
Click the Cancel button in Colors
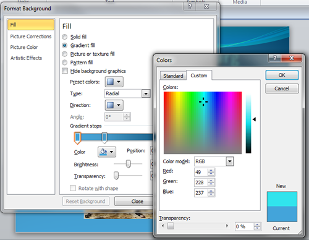pos(282,88)
